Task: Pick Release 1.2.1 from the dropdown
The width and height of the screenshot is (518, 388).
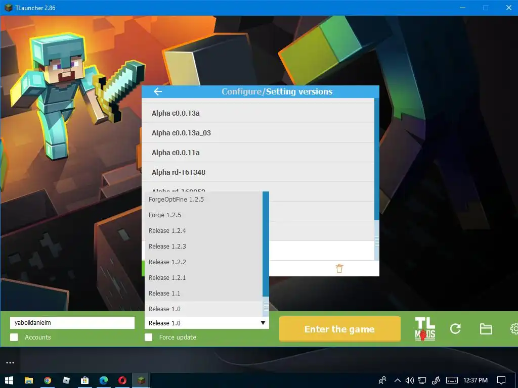Action: point(203,278)
